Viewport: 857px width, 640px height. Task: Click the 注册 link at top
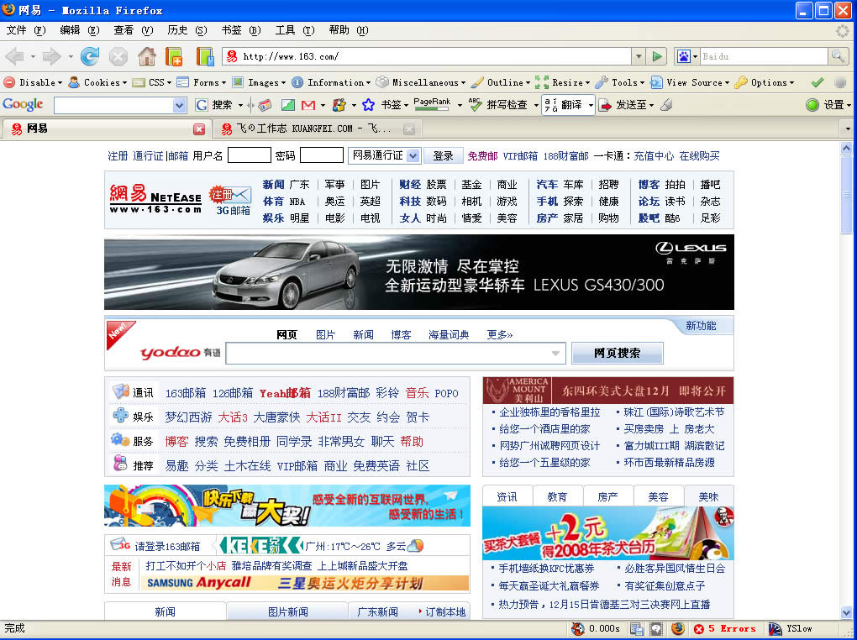pyautogui.click(x=118, y=156)
